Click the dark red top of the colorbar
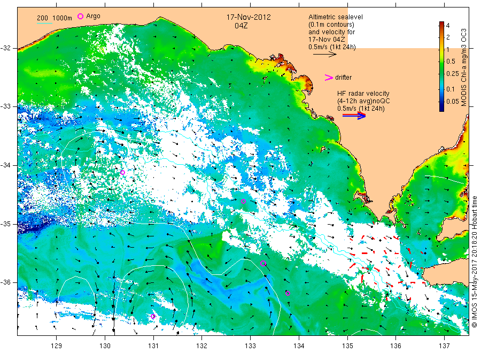The image size is (481, 353). tap(441, 25)
